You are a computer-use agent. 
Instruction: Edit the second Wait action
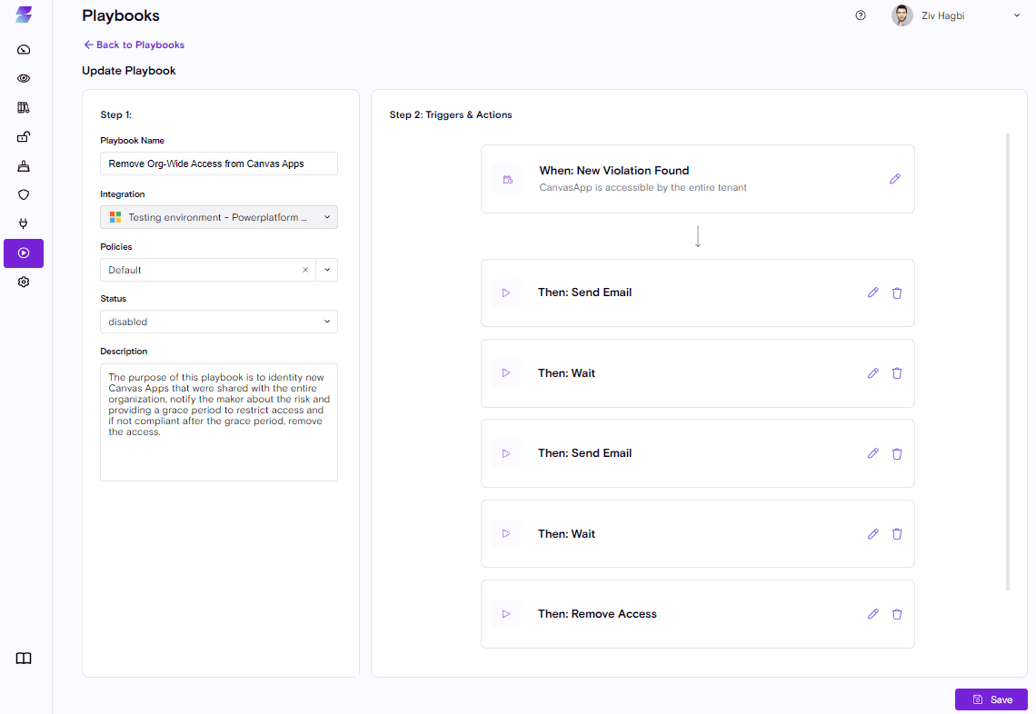pos(872,534)
